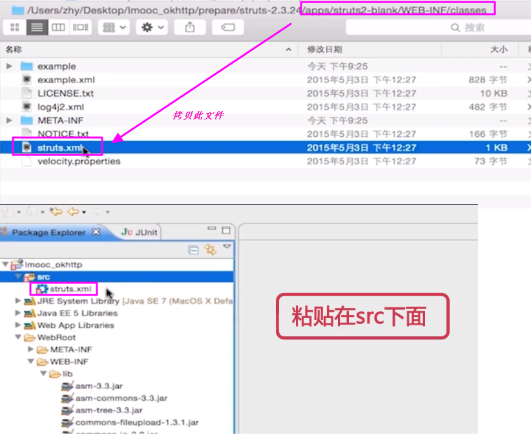Screen dimensions: 531x435
Task: Select struts.xml under src in Eclipse
Action: (70, 289)
